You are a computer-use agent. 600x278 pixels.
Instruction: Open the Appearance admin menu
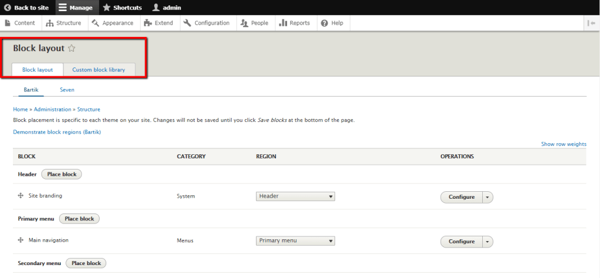click(113, 23)
